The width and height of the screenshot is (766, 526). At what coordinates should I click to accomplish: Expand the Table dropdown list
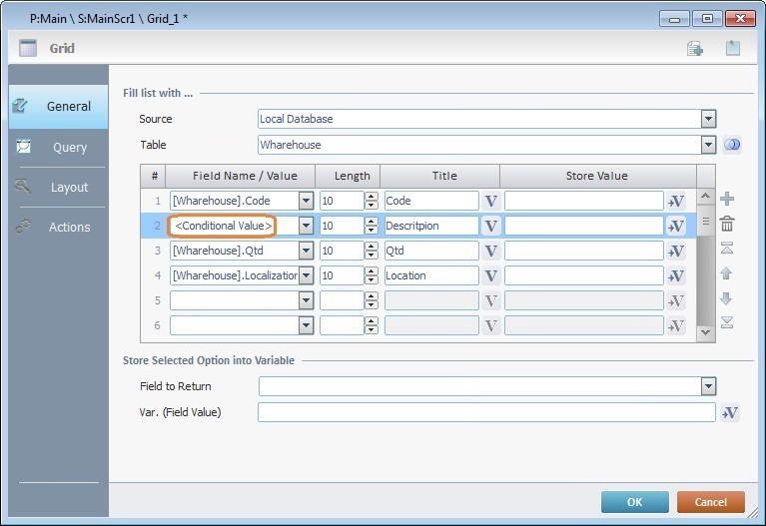point(708,145)
